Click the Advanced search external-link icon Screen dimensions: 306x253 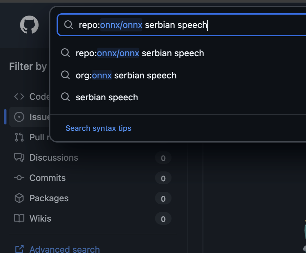19,249
